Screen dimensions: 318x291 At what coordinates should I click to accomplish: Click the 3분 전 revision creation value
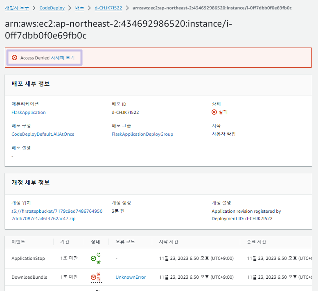[118, 211]
